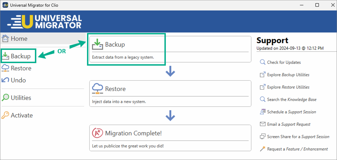
Task: Click Screen Share for a Support Session
Action: pyautogui.click(x=298, y=137)
